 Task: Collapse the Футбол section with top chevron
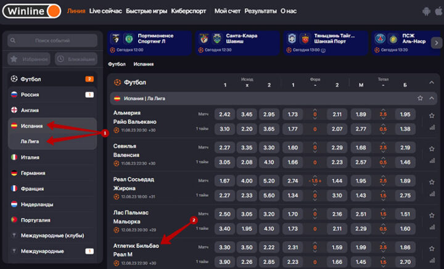[432, 81]
